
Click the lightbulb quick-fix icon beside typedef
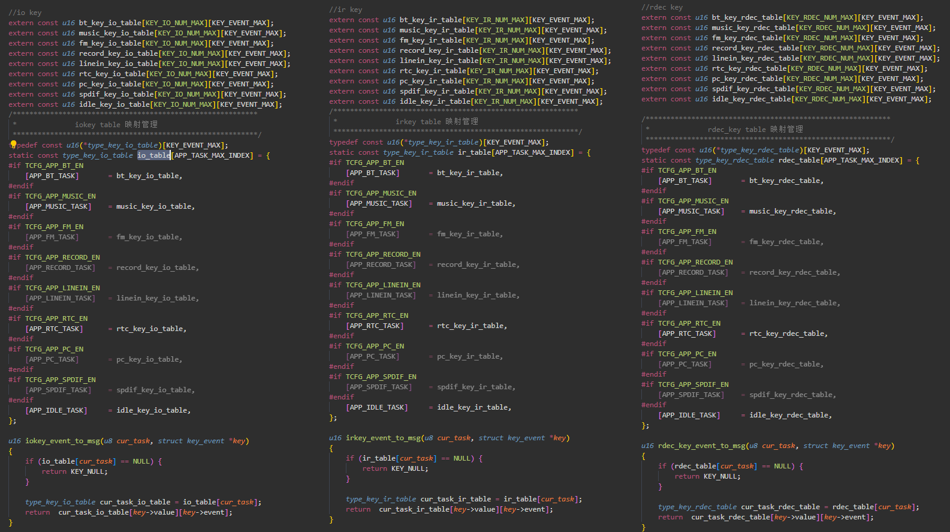coord(13,145)
